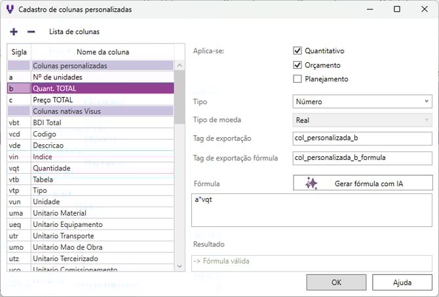Open the Tipo dropdown showing Número
This screenshot has height=297, width=439.
[362, 102]
